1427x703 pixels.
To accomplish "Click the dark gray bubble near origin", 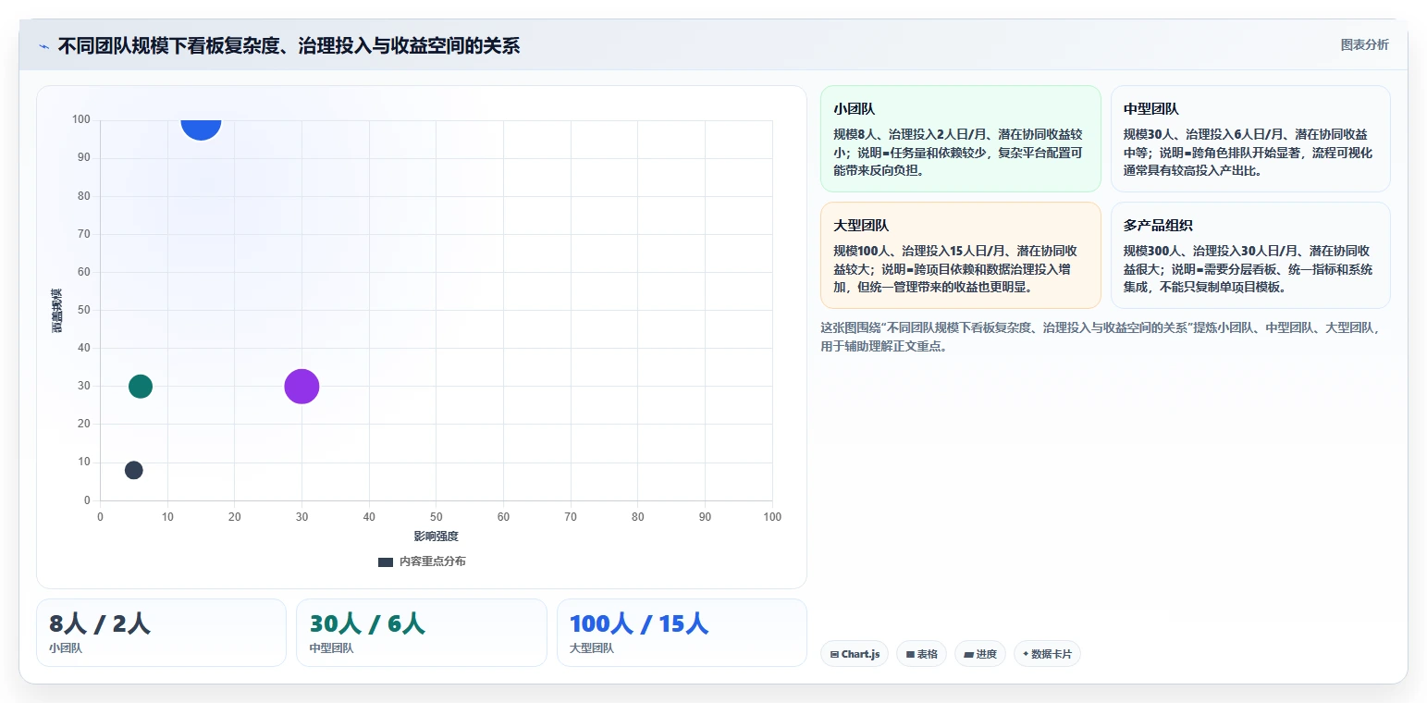I will tap(134, 470).
